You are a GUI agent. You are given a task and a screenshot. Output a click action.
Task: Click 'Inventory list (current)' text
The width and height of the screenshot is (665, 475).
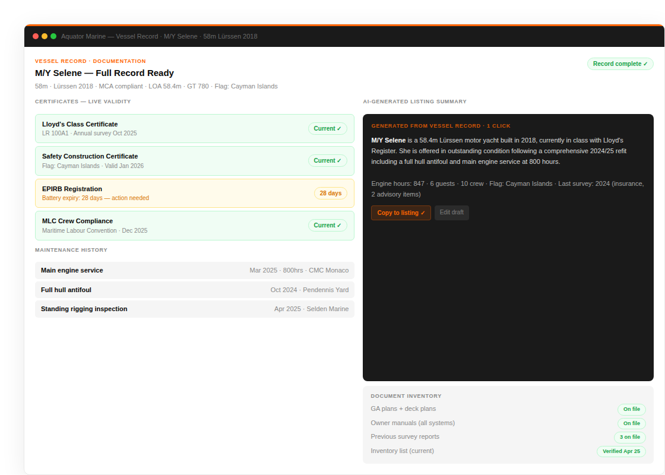(x=402, y=451)
